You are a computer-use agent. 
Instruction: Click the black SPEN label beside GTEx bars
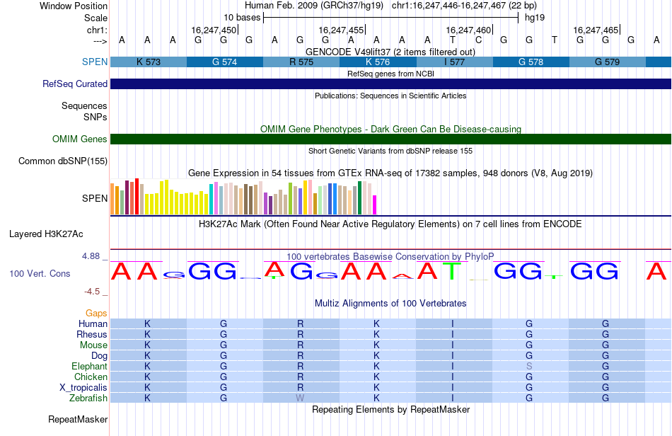[x=95, y=198]
